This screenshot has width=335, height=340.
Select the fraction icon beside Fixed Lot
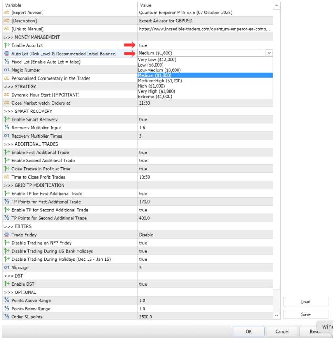point(7,62)
